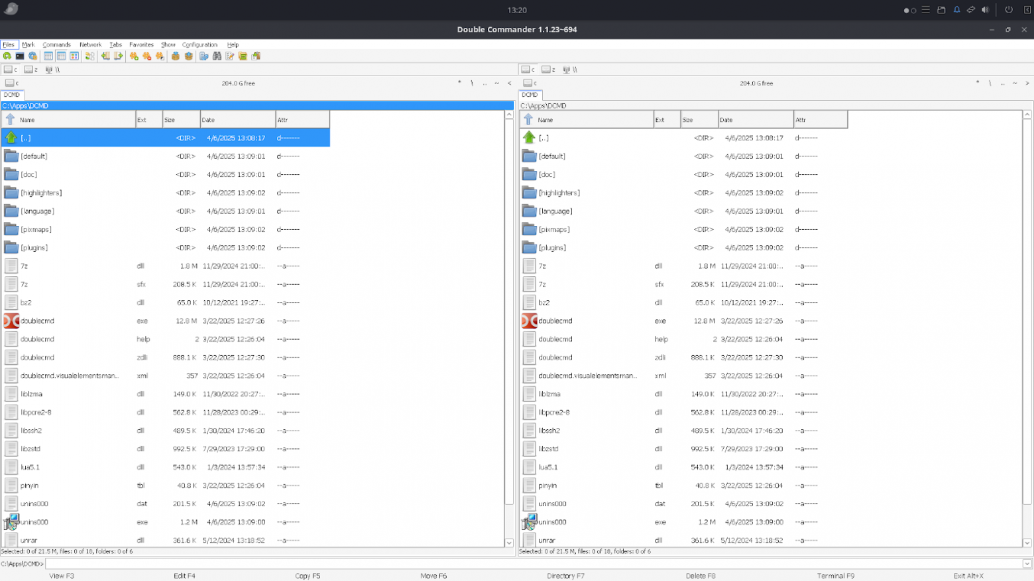Screen dimensions: 1034x581
Task: Go forward using the right green arrow icon
Action: 118,56
